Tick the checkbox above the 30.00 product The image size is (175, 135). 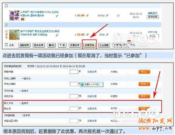point(6,6)
